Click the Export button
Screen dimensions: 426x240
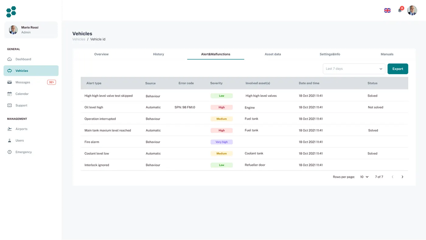pos(398,69)
